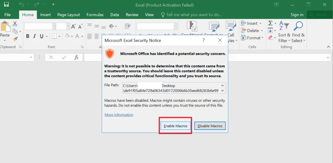This screenshot has height=163, width=333.
Task: Click Insert cells in ribbon
Action: pos(251,23)
